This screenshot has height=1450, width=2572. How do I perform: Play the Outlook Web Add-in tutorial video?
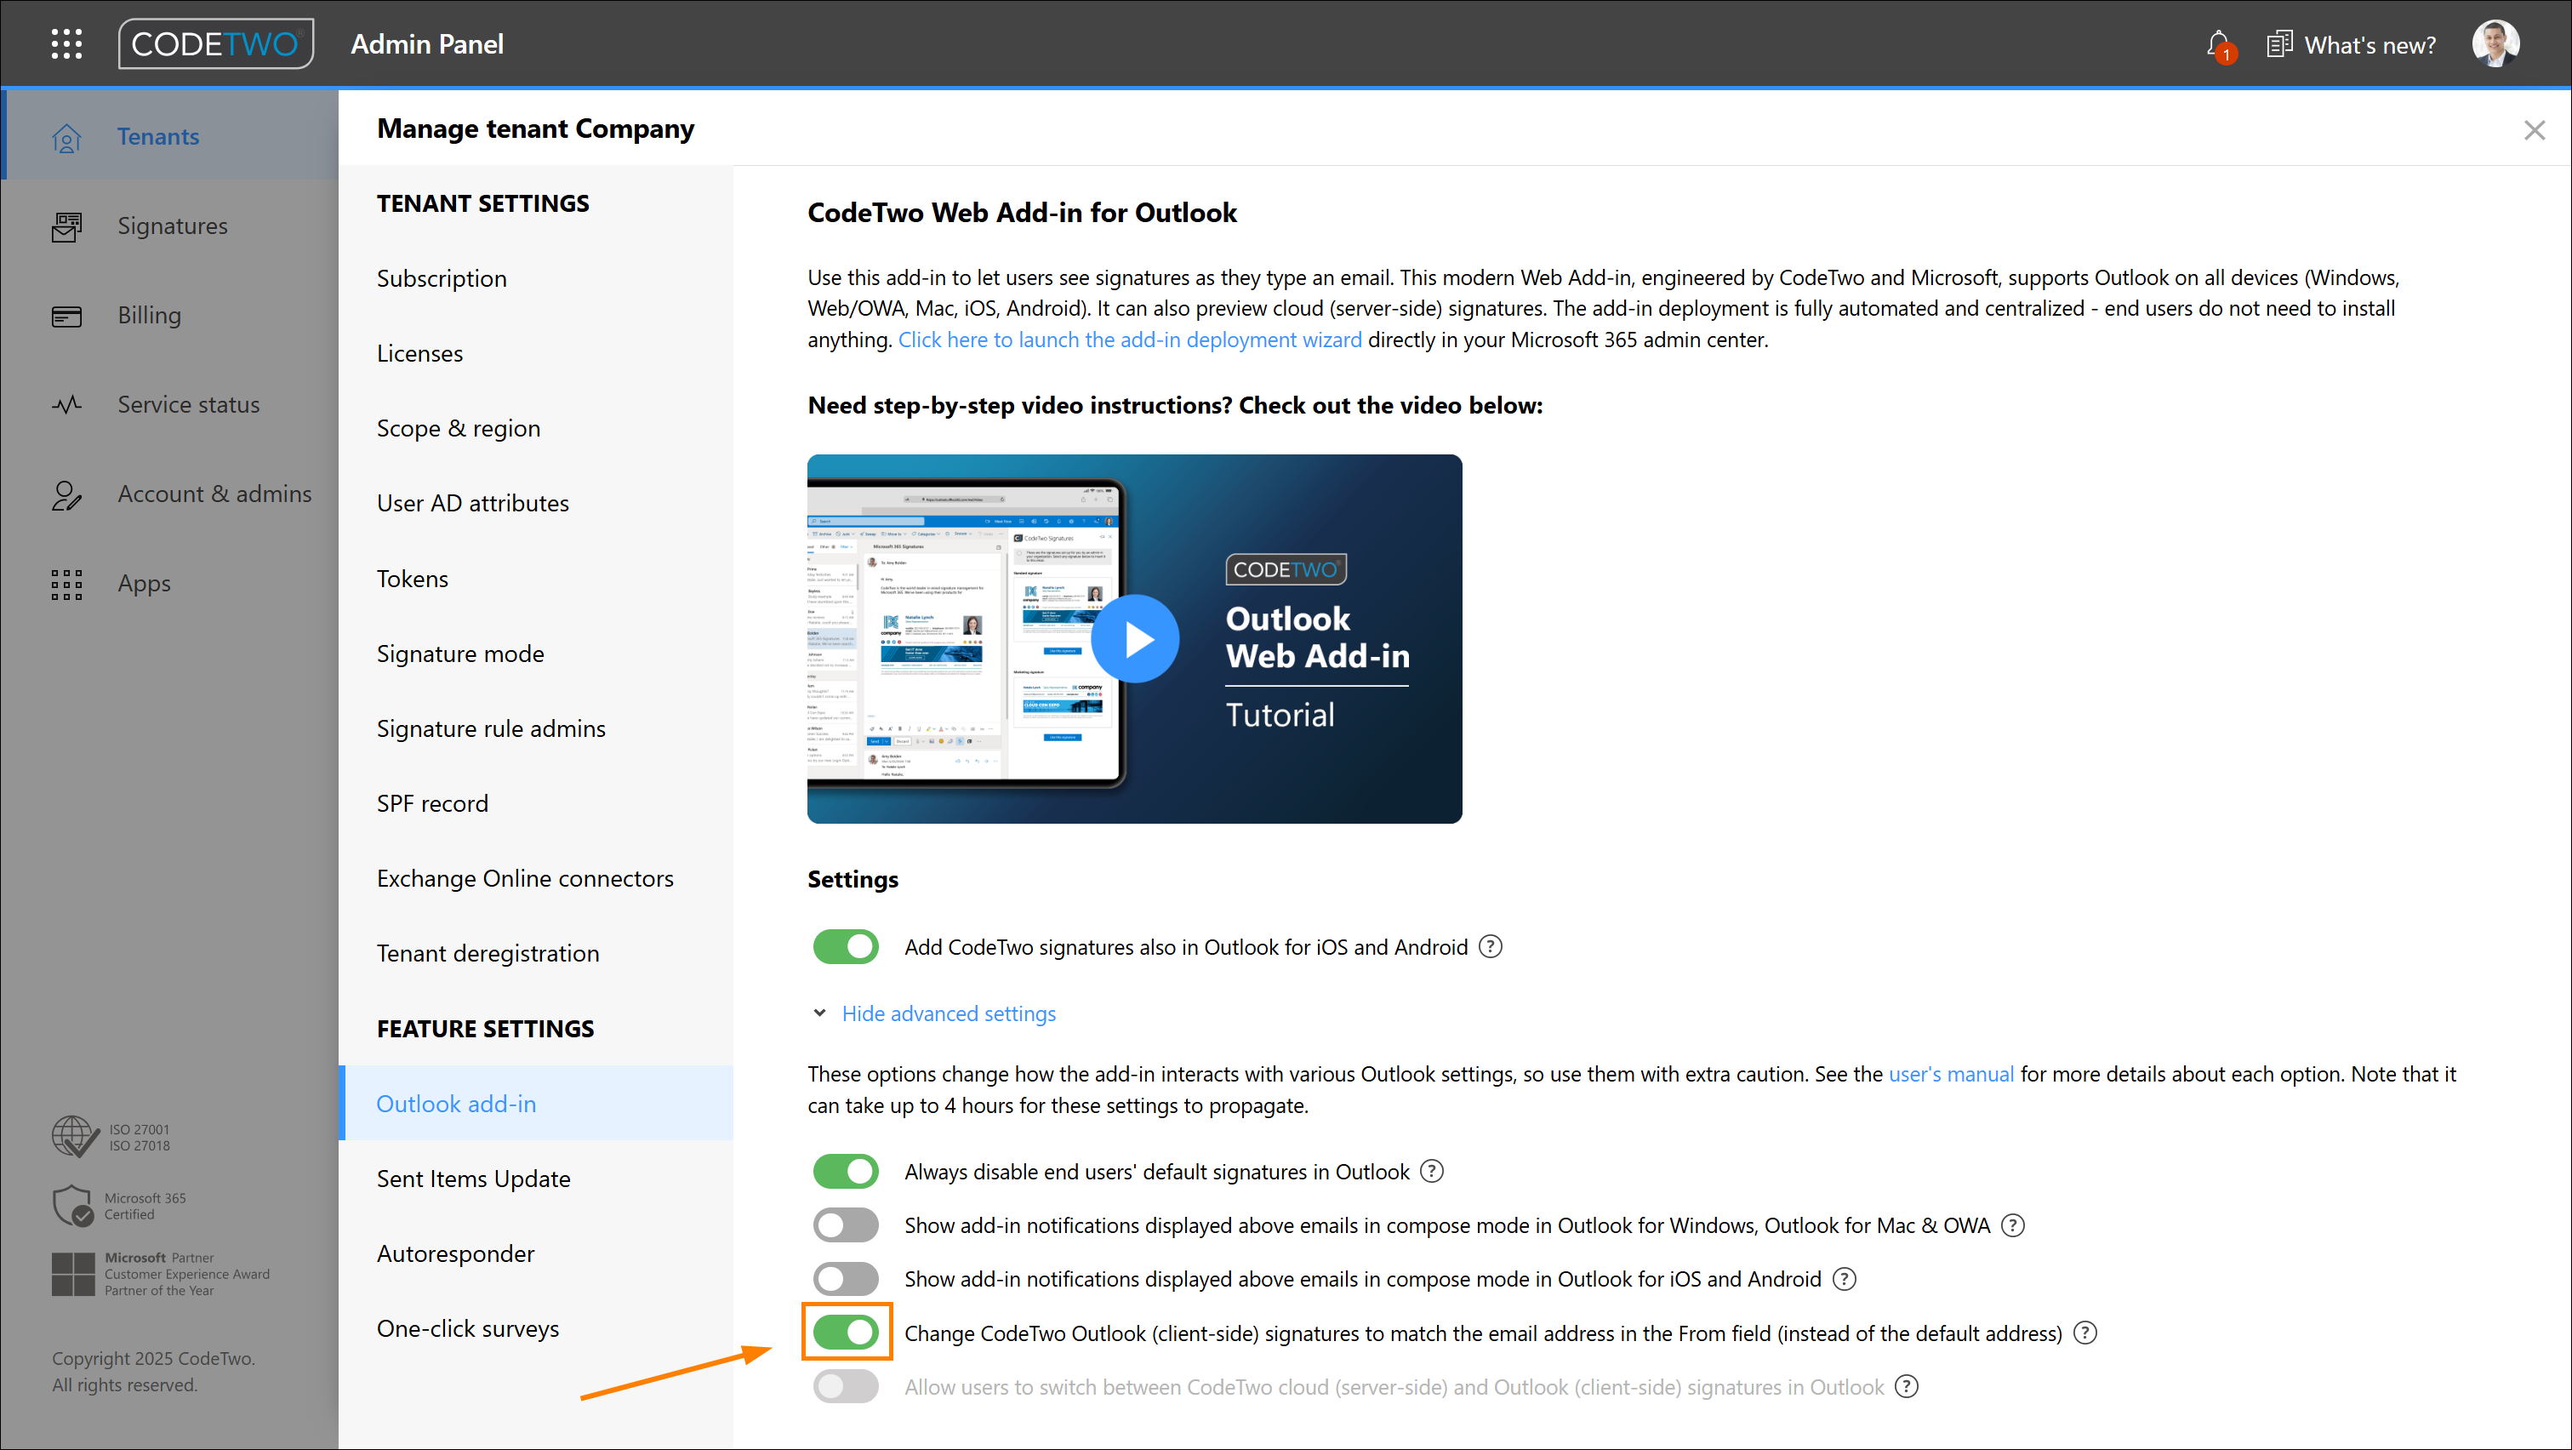click(x=1135, y=639)
